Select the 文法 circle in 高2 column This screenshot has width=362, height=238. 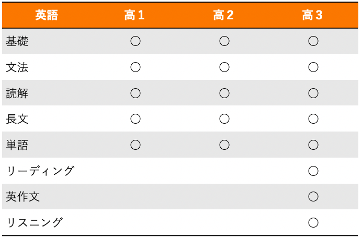pos(224,67)
